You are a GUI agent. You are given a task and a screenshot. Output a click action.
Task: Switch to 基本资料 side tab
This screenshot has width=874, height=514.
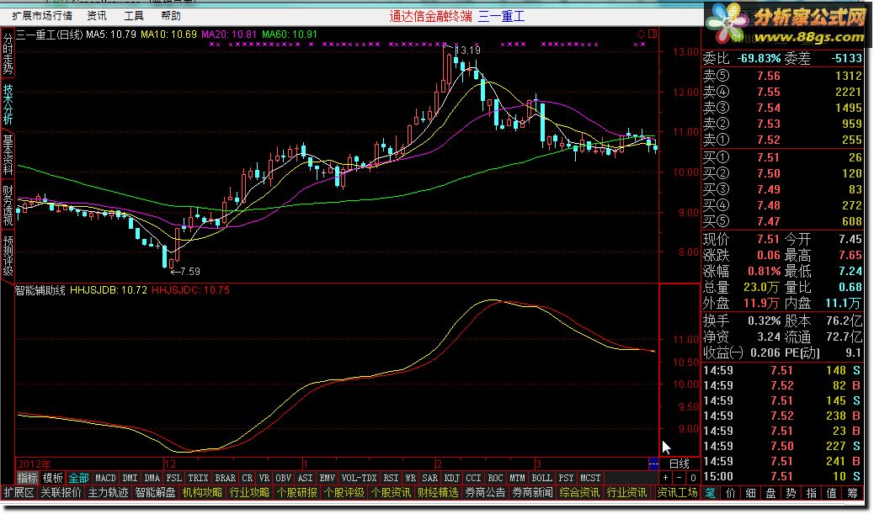[8, 155]
